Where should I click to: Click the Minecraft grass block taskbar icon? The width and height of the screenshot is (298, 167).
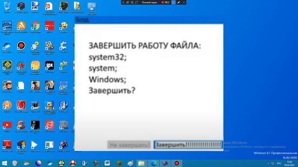(119, 163)
